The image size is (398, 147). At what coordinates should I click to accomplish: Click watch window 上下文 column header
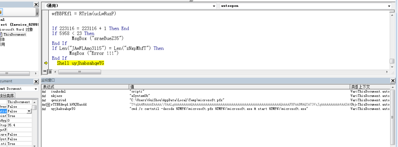374,86
